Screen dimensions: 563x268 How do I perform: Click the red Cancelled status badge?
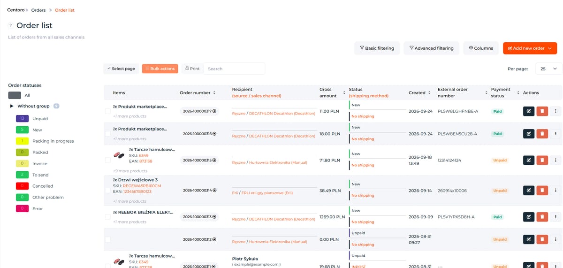[22, 186]
